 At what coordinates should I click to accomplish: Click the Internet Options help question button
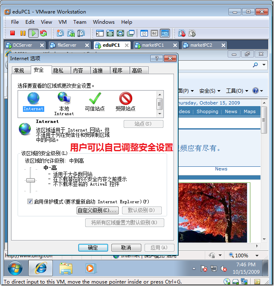click(x=156, y=58)
